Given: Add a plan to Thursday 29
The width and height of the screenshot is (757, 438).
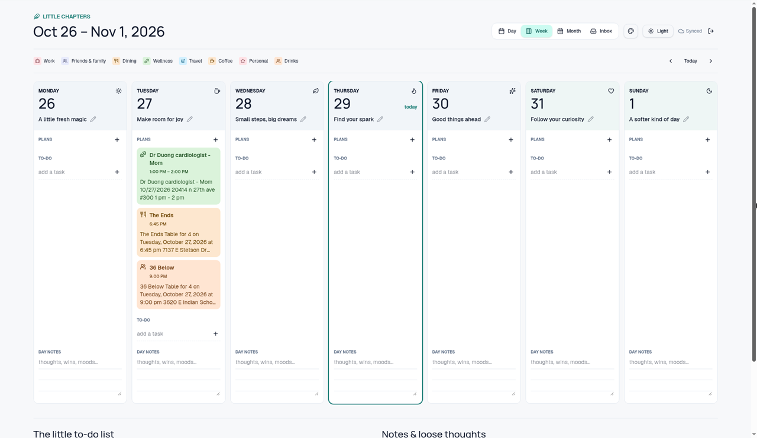Looking at the screenshot, I should [412, 140].
